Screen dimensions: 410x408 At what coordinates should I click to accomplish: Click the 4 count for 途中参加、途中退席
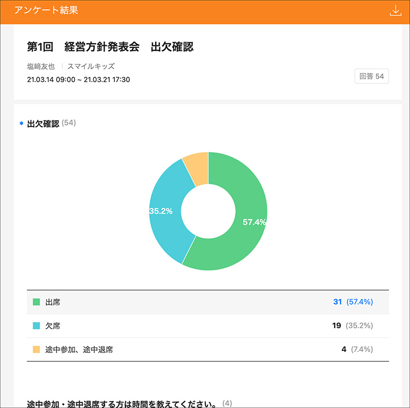click(x=344, y=349)
